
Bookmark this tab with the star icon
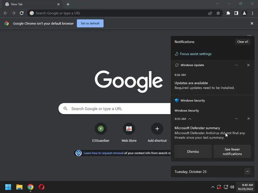click(218, 13)
